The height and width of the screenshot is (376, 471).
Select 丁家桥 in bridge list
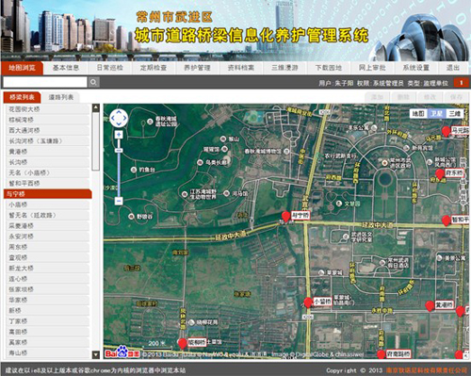click(x=48, y=321)
